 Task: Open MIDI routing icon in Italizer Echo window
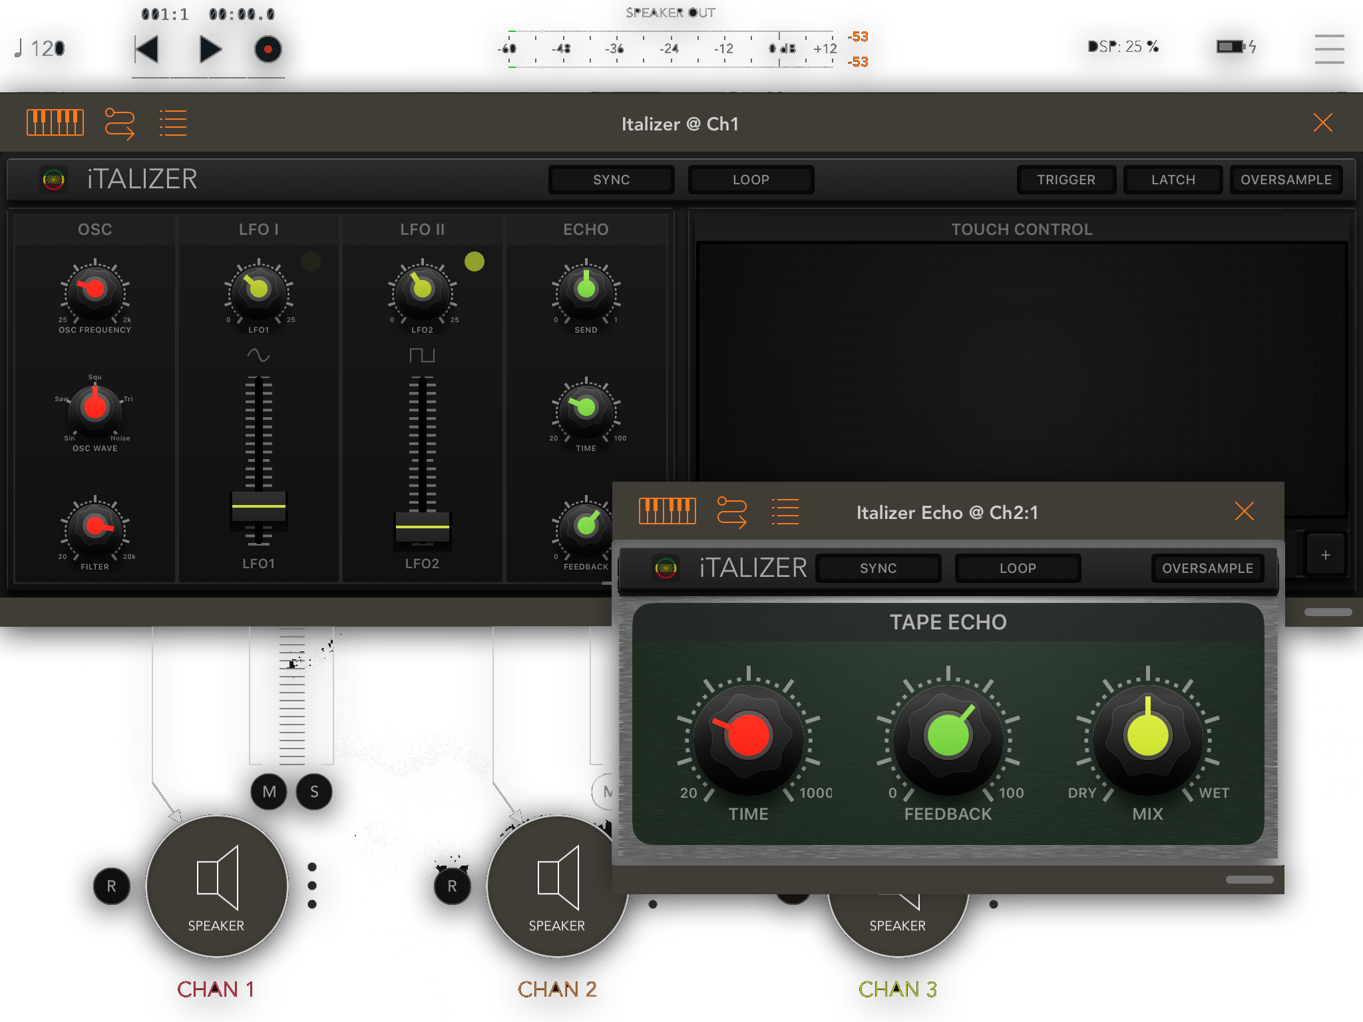[x=732, y=512]
